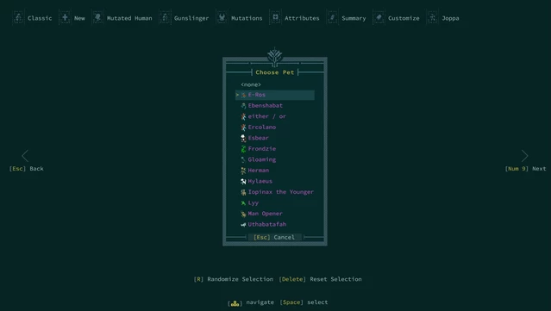Click the Classic game mode icon
Image resolution: width=551 pixels, height=311 pixels.
click(x=18, y=17)
